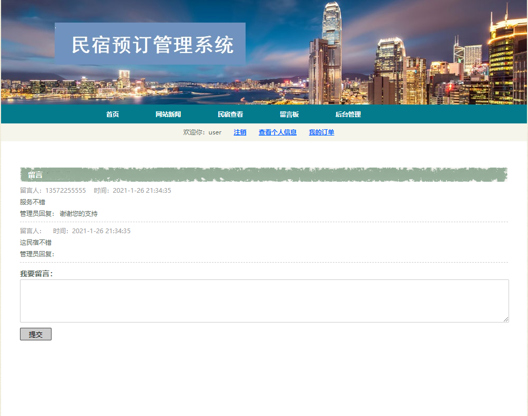The image size is (528, 416).
Task: View orders through the 我的订单 link
Action: click(321, 132)
